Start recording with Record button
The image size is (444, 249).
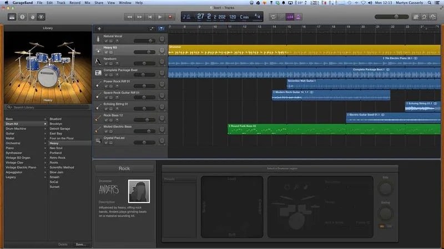point(170,17)
